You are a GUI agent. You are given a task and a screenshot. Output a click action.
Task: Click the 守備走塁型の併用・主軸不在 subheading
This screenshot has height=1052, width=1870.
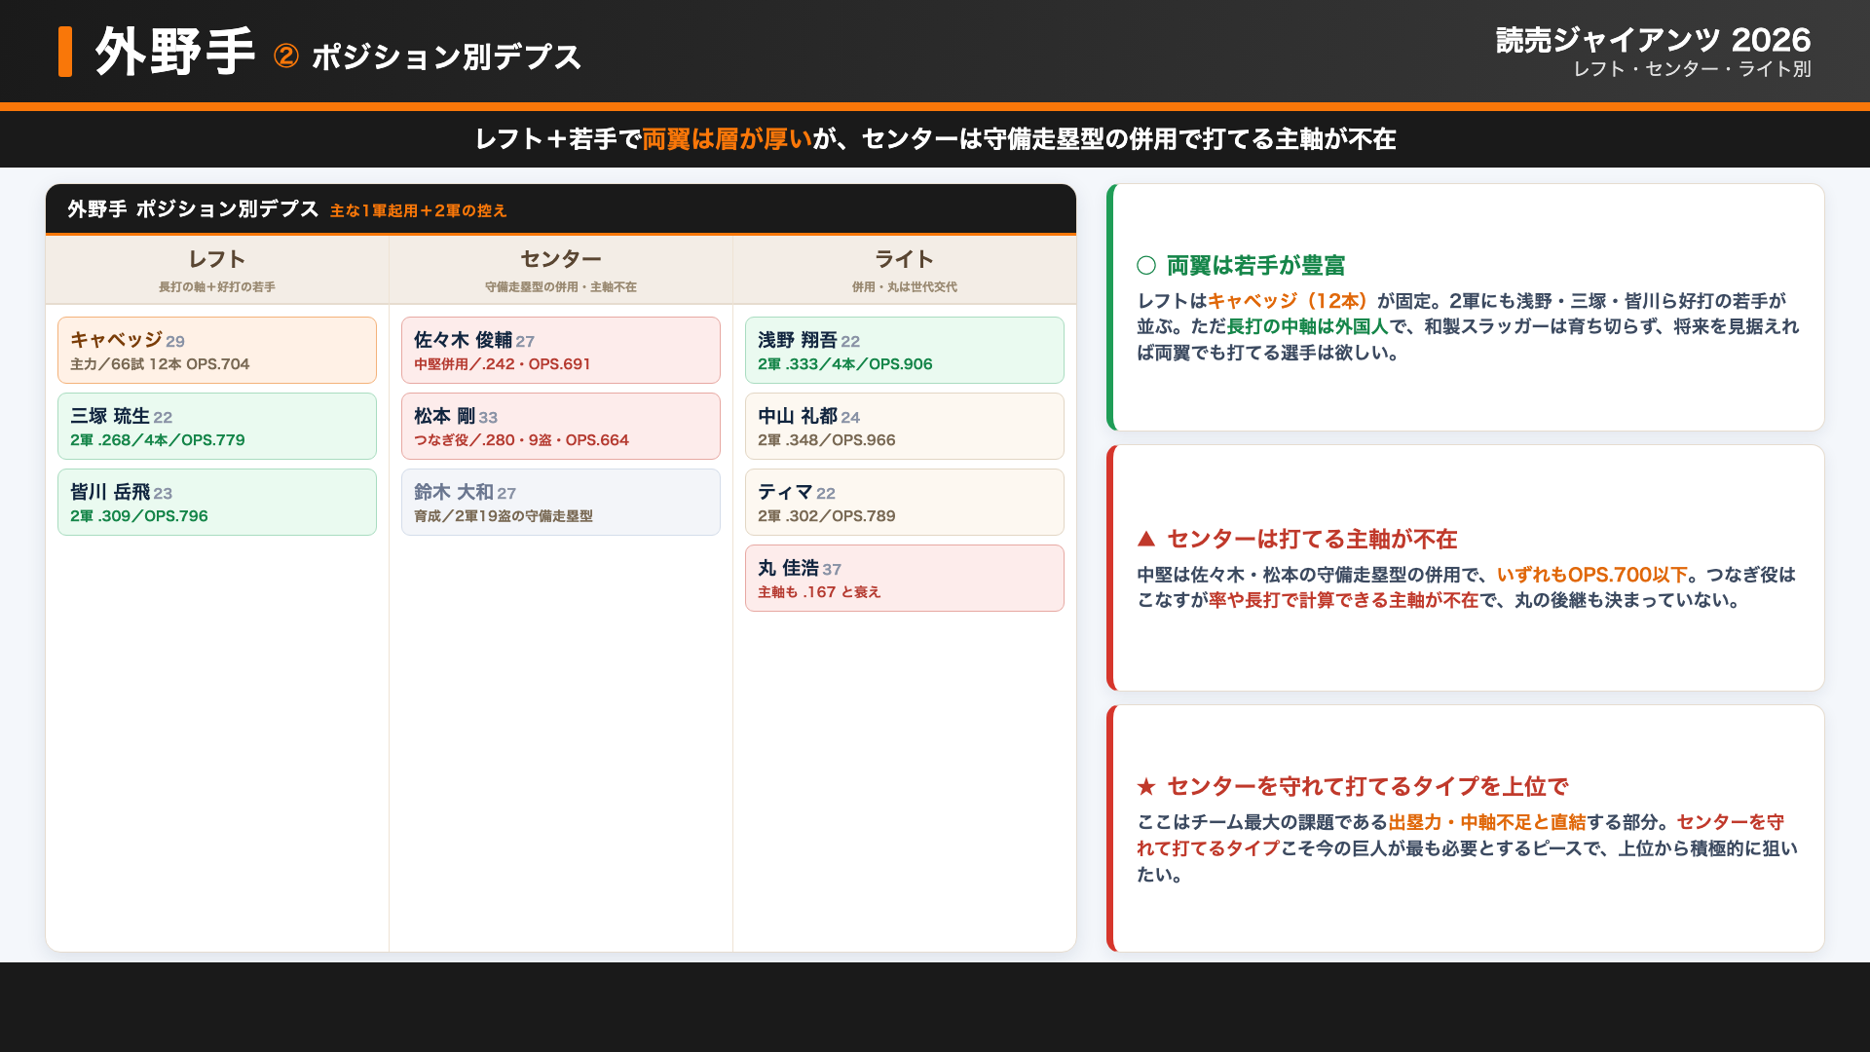point(561,287)
